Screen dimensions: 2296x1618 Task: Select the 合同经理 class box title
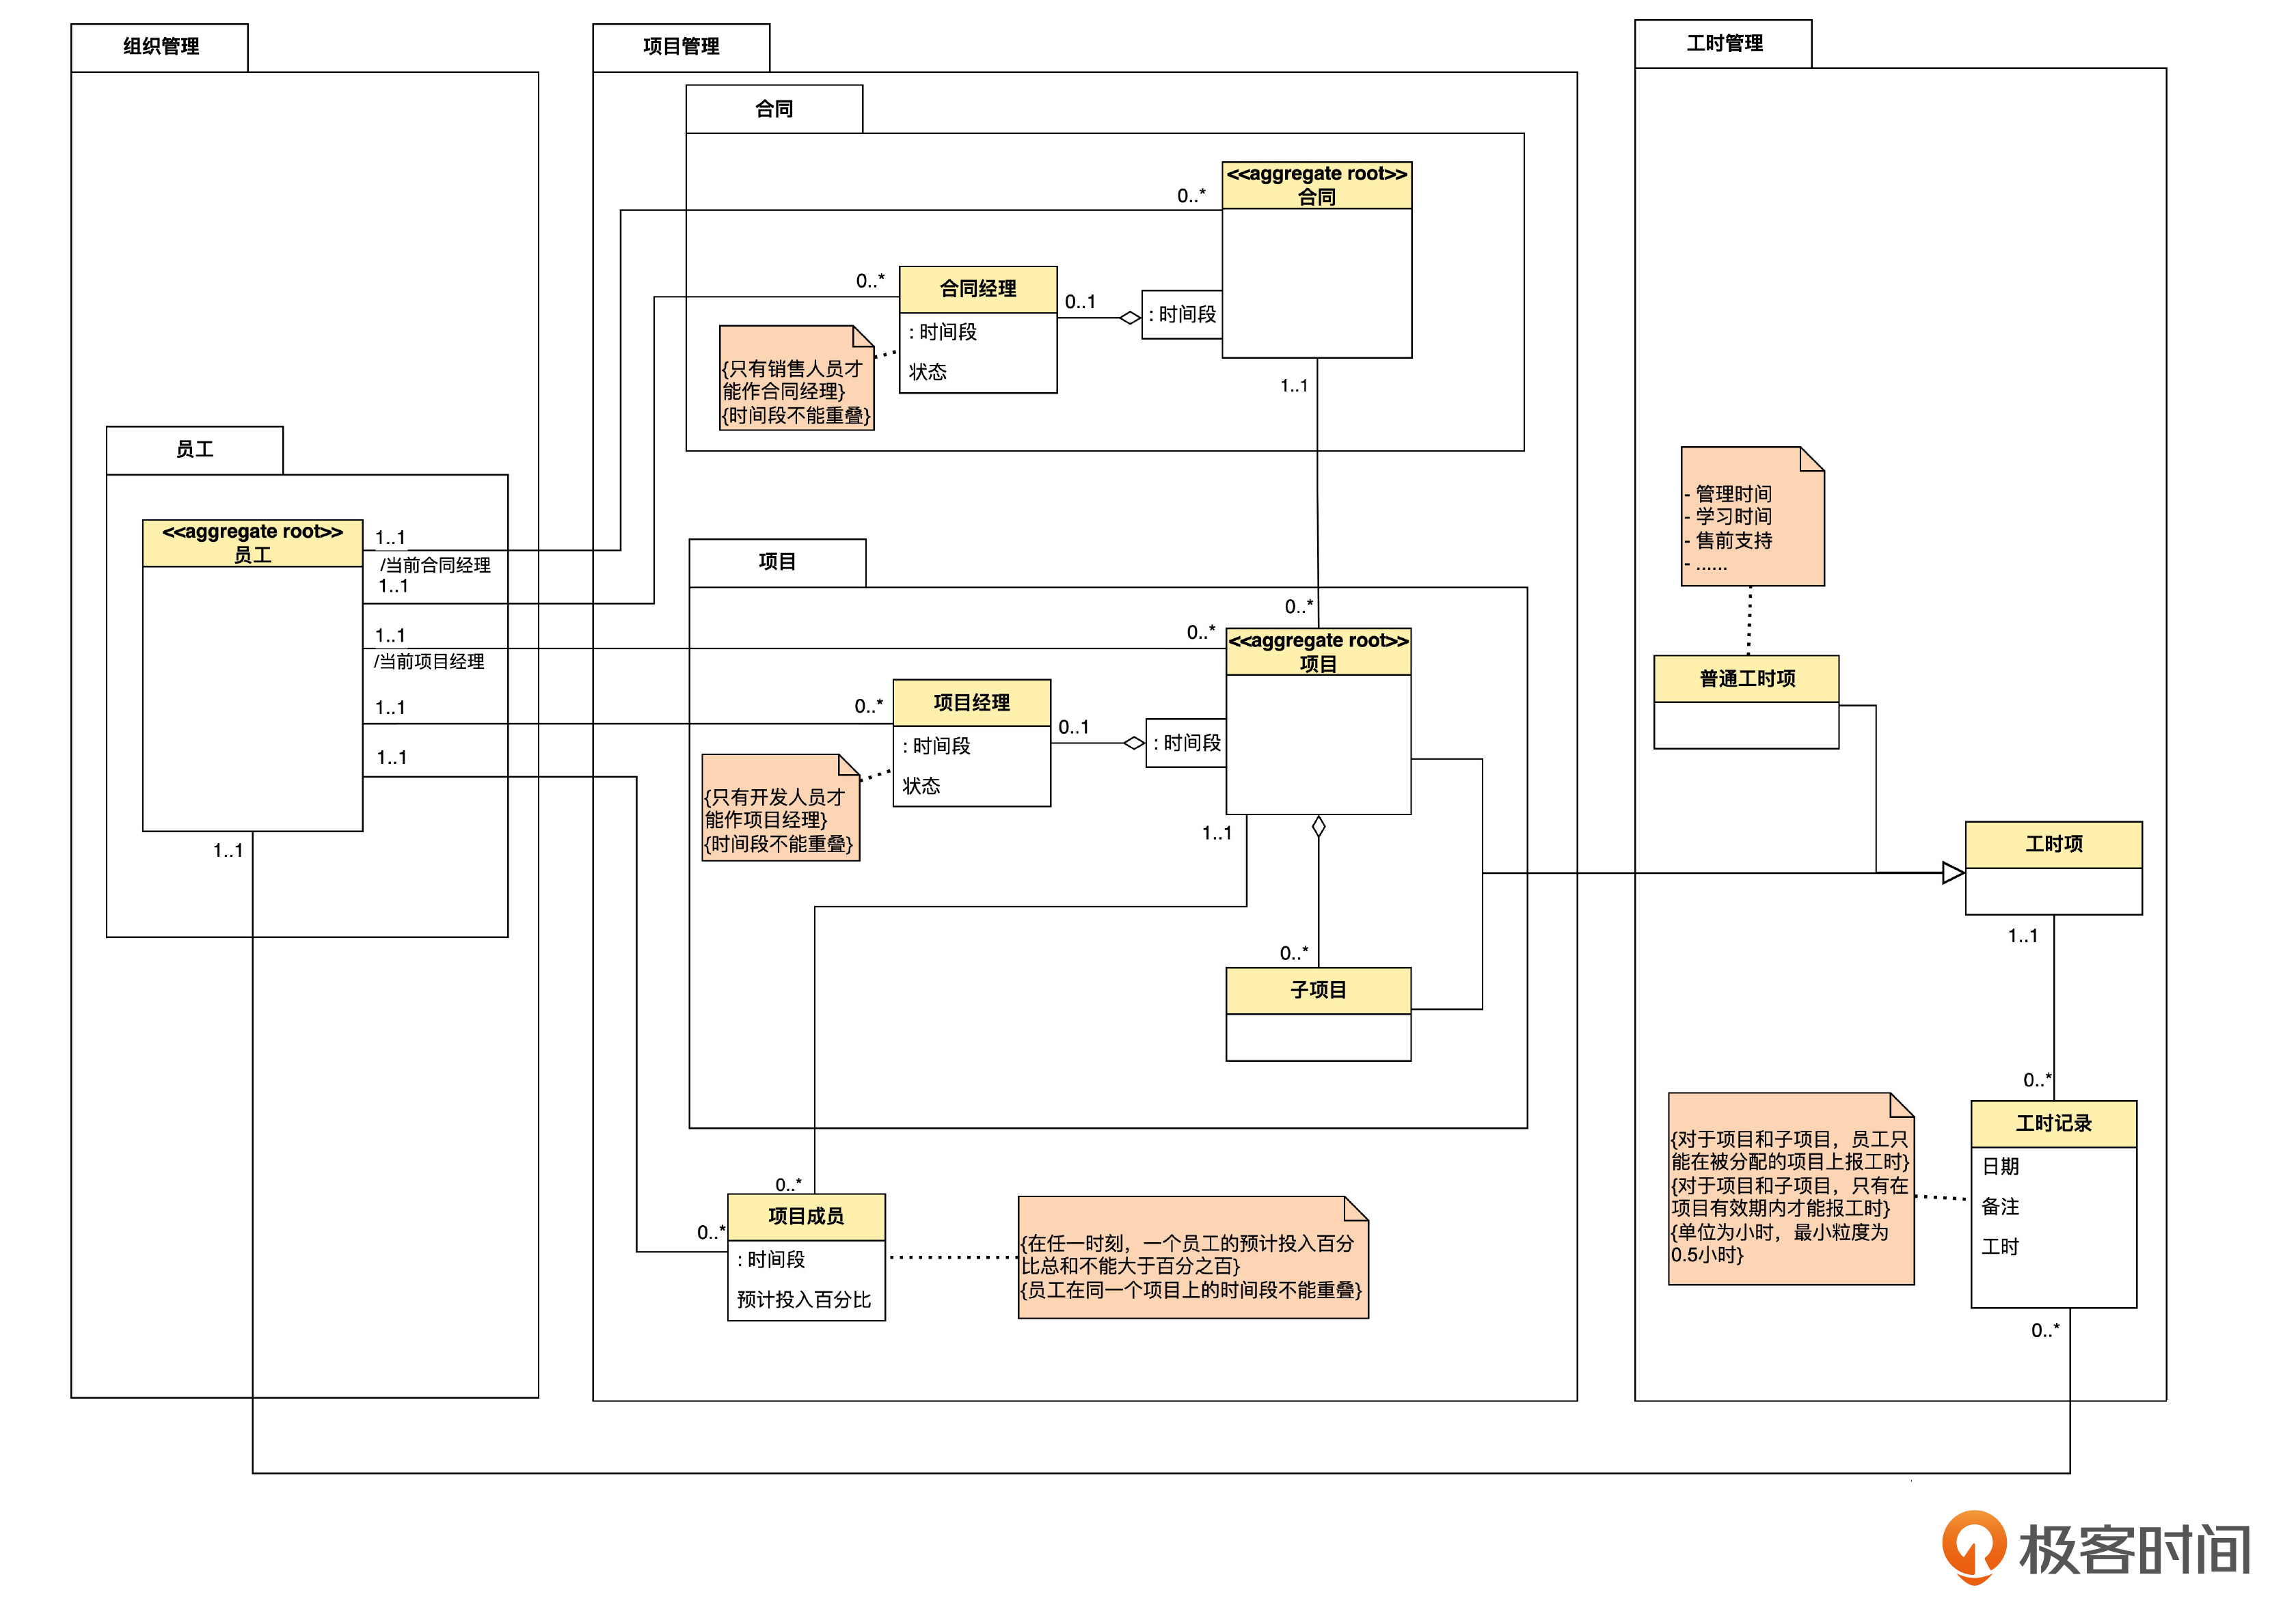point(977,290)
